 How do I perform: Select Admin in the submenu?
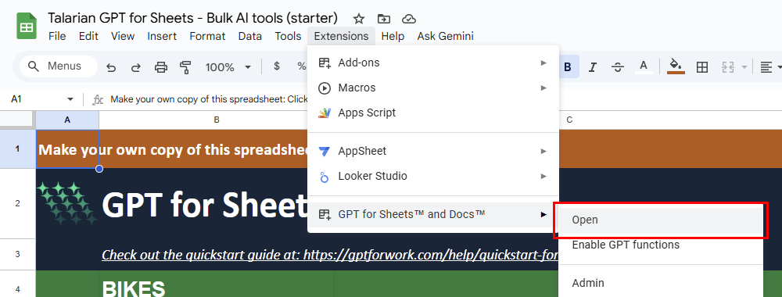pos(661,283)
